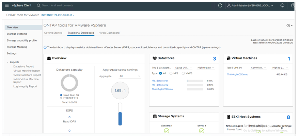Click the user account icon
299x137 pixels.
pos(229,5)
